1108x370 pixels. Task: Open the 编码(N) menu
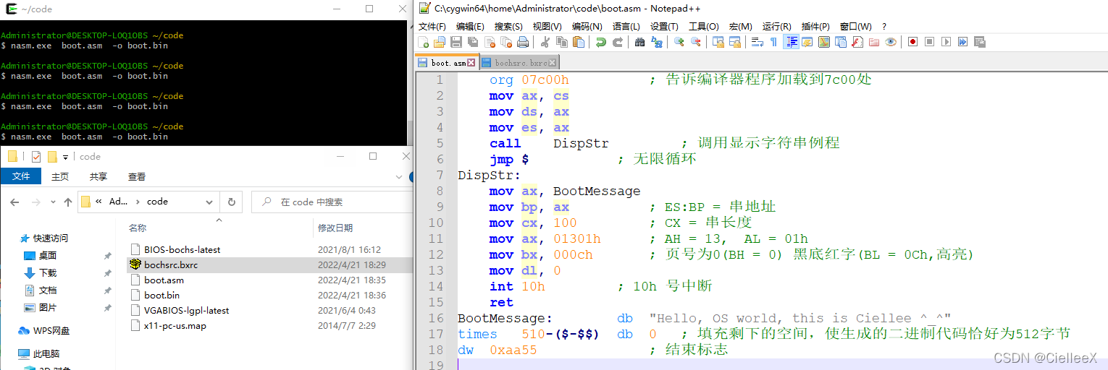coord(587,27)
